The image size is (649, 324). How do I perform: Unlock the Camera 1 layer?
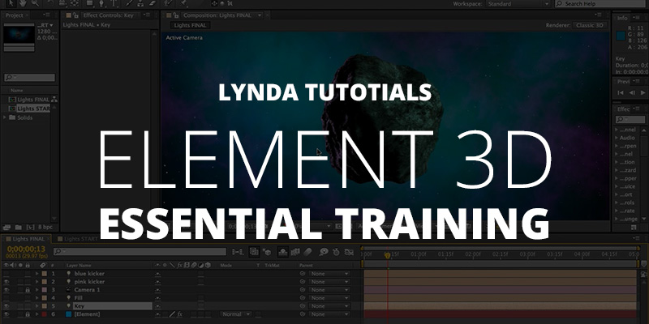[x=28, y=290]
